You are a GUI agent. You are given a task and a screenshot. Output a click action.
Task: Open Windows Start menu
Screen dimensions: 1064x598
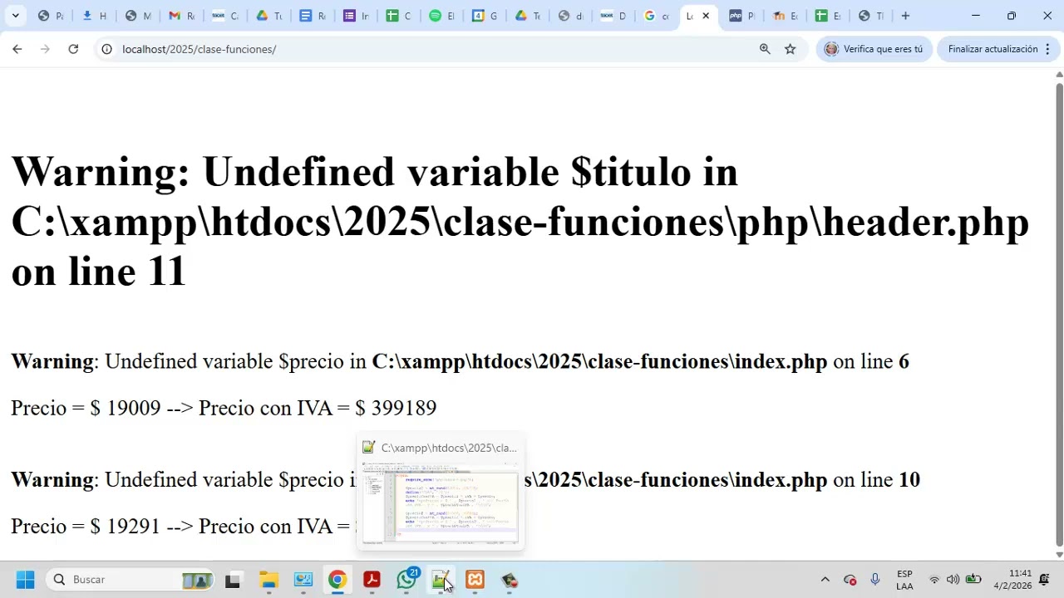click(x=25, y=580)
